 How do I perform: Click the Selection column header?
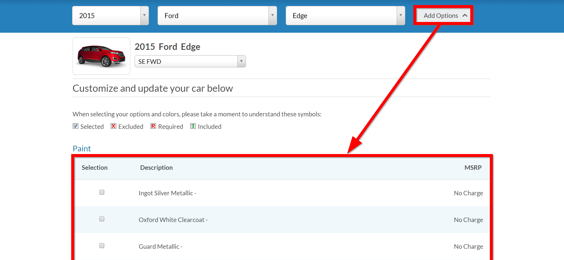point(94,167)
